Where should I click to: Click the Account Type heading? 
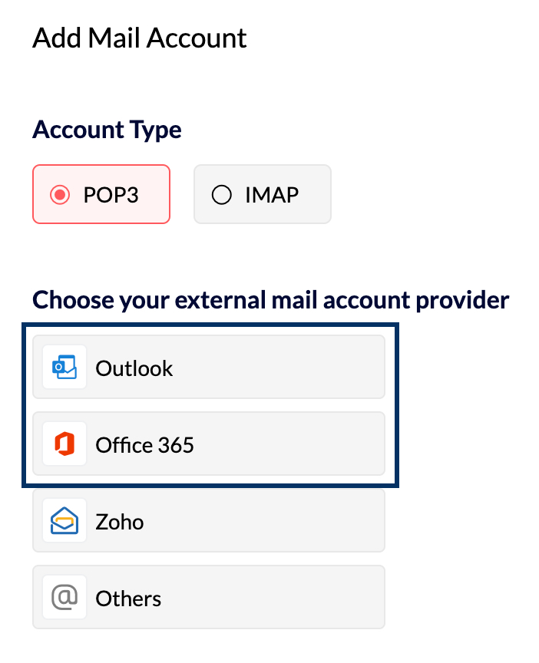107,130
